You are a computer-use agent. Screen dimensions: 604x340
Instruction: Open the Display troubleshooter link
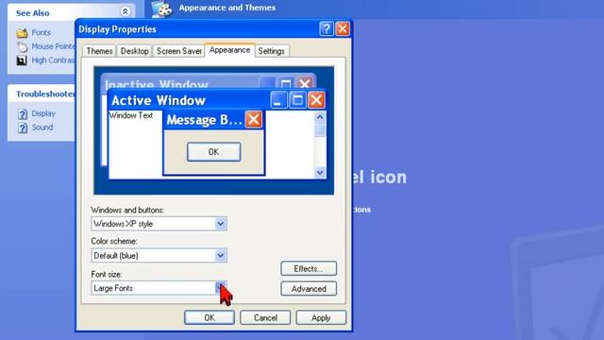[43, 113]
